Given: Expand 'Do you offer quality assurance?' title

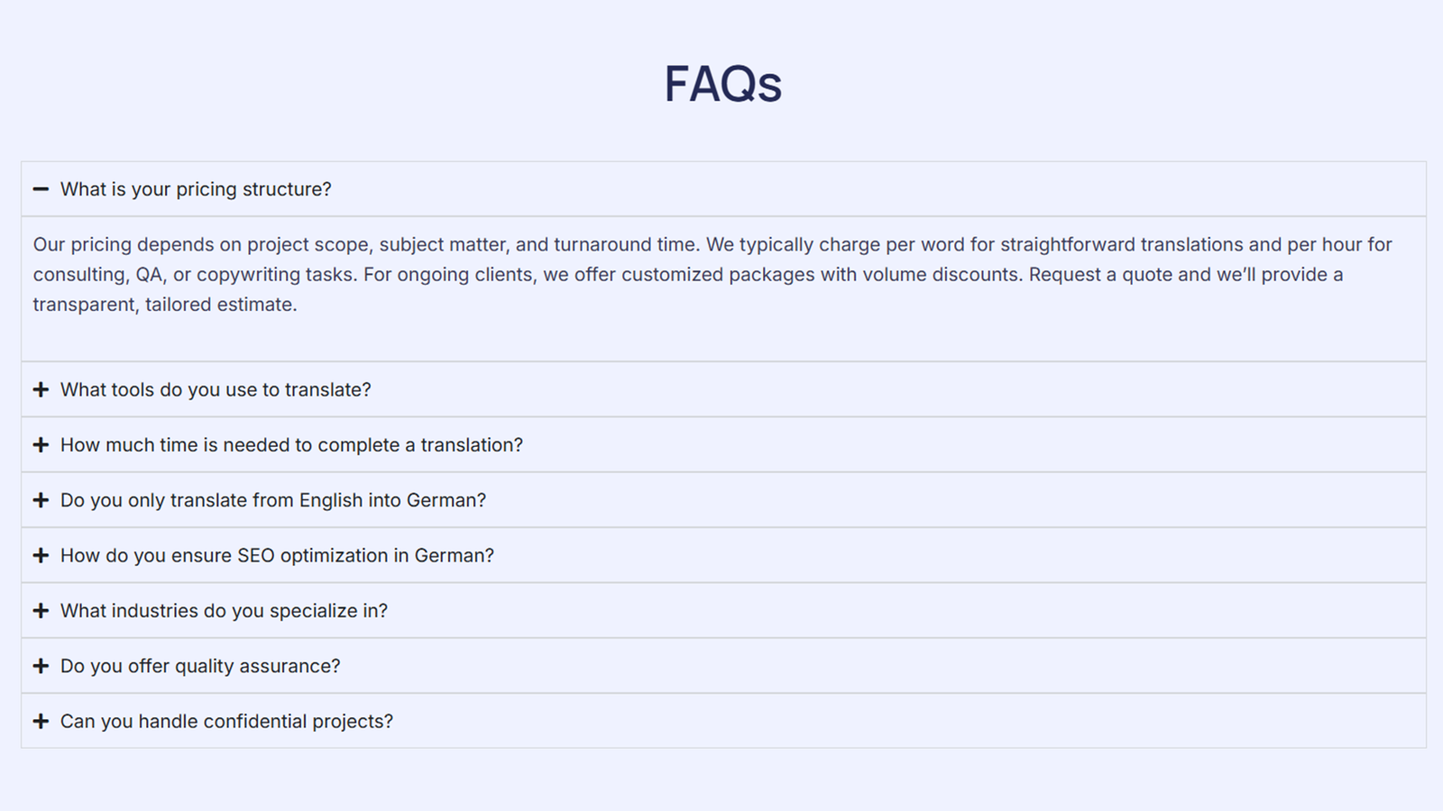Looking at the screenshot, I should click(200, 666).
